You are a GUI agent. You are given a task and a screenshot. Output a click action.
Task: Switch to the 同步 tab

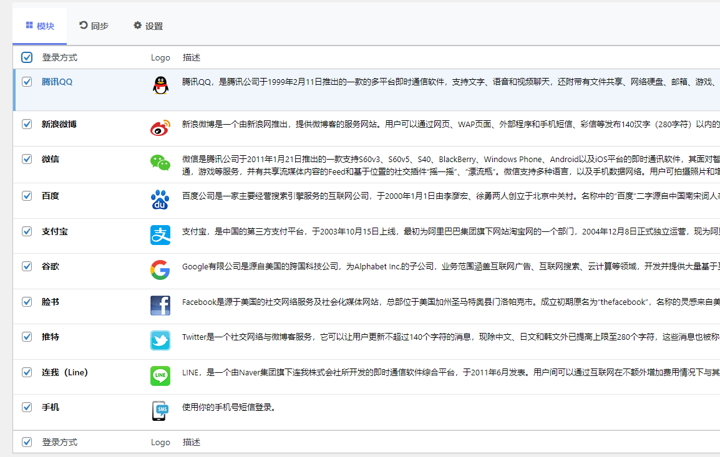click(x=94, y=26)
